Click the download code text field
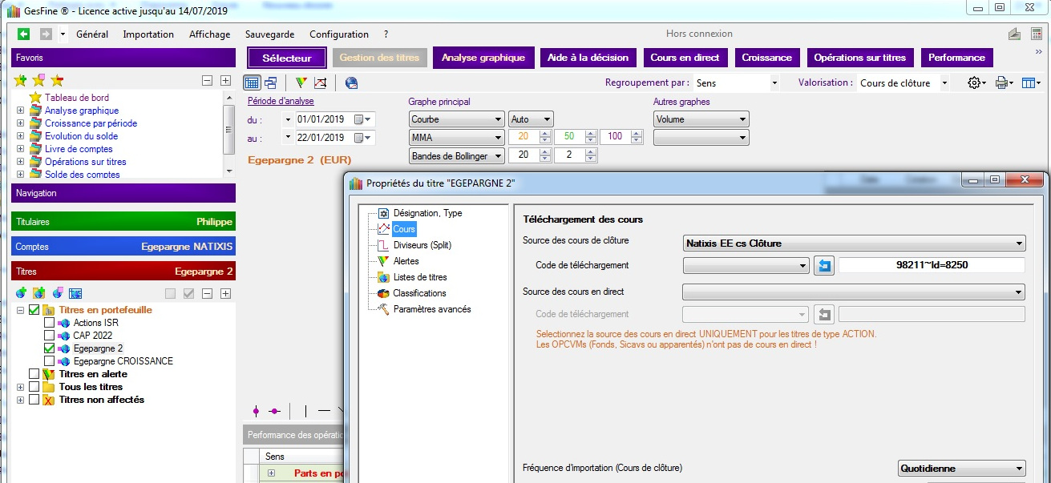Screen dimensions: 1051x483 point(932,266)
